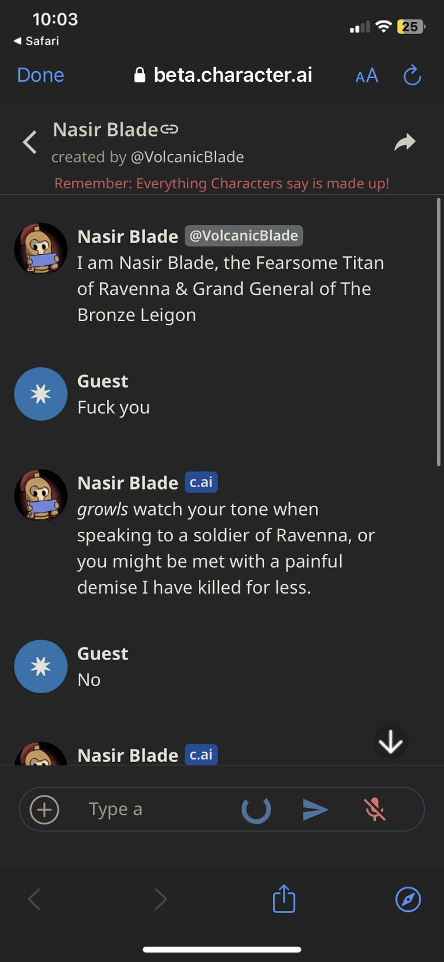
Task: Share the Nasir Blade chat
Action: [405, 142]
